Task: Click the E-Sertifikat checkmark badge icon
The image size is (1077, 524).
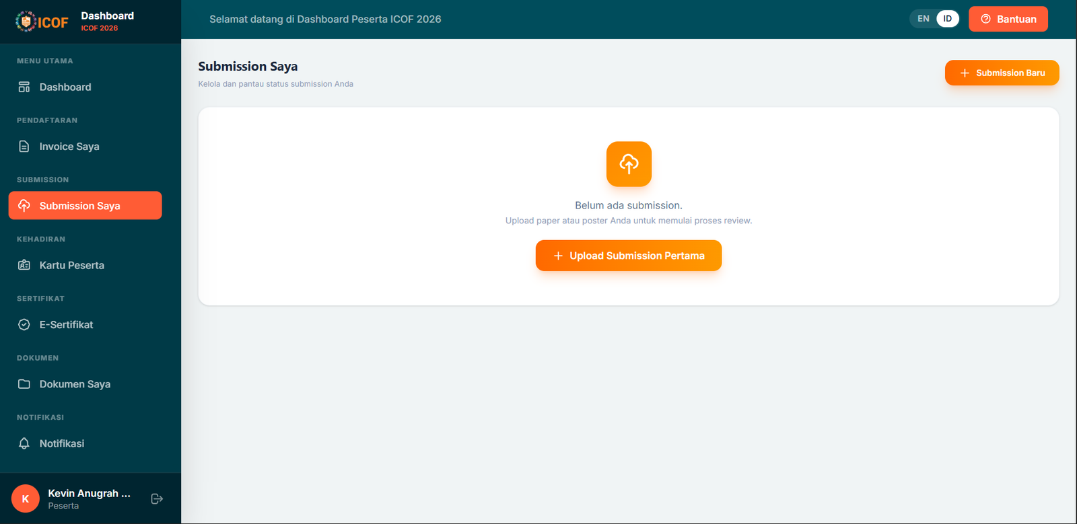Action: coord(24,325)
